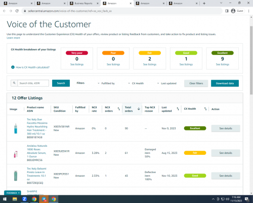Screen dimensions: 253x203
Task: Open the tab search chevron
Action: tap(221, 3)
